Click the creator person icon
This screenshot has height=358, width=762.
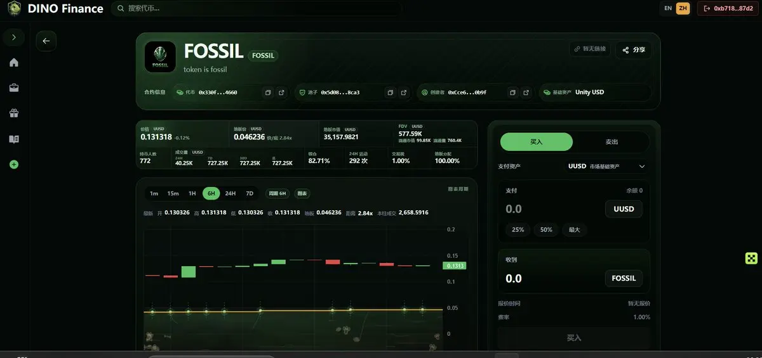coord(425,93)
